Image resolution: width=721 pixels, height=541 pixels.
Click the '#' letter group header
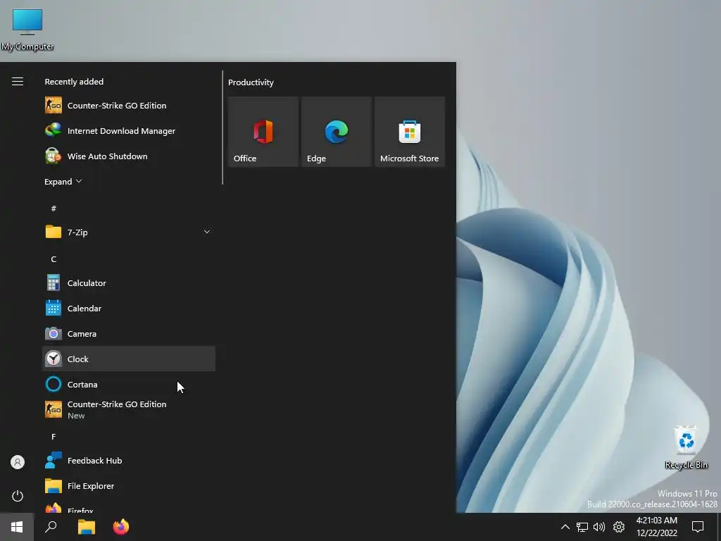[x=54, y=209]
